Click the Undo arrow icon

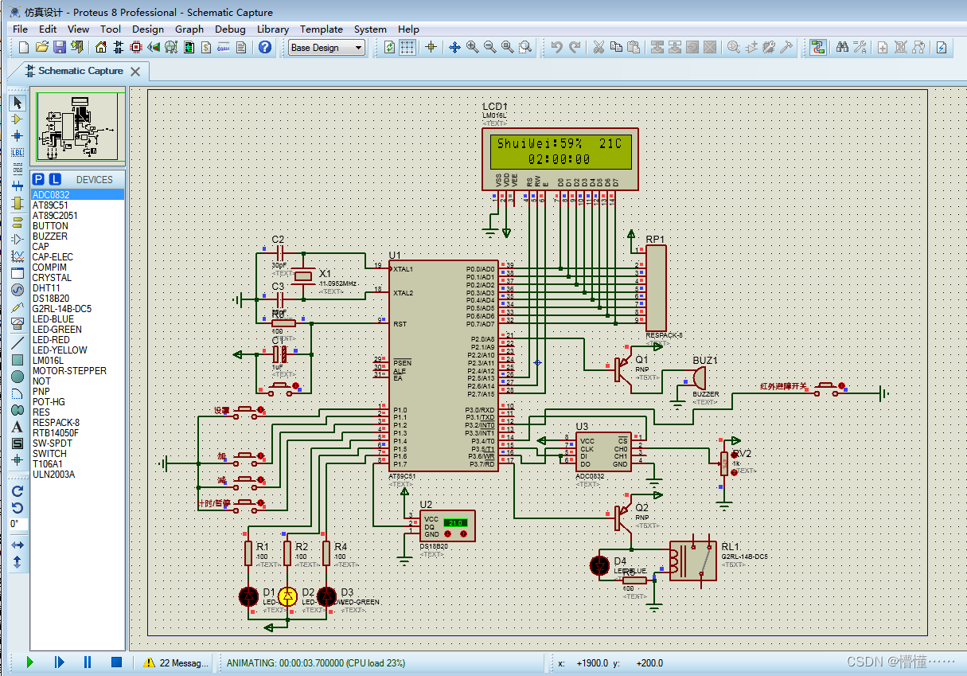click(x=557, y=48)
